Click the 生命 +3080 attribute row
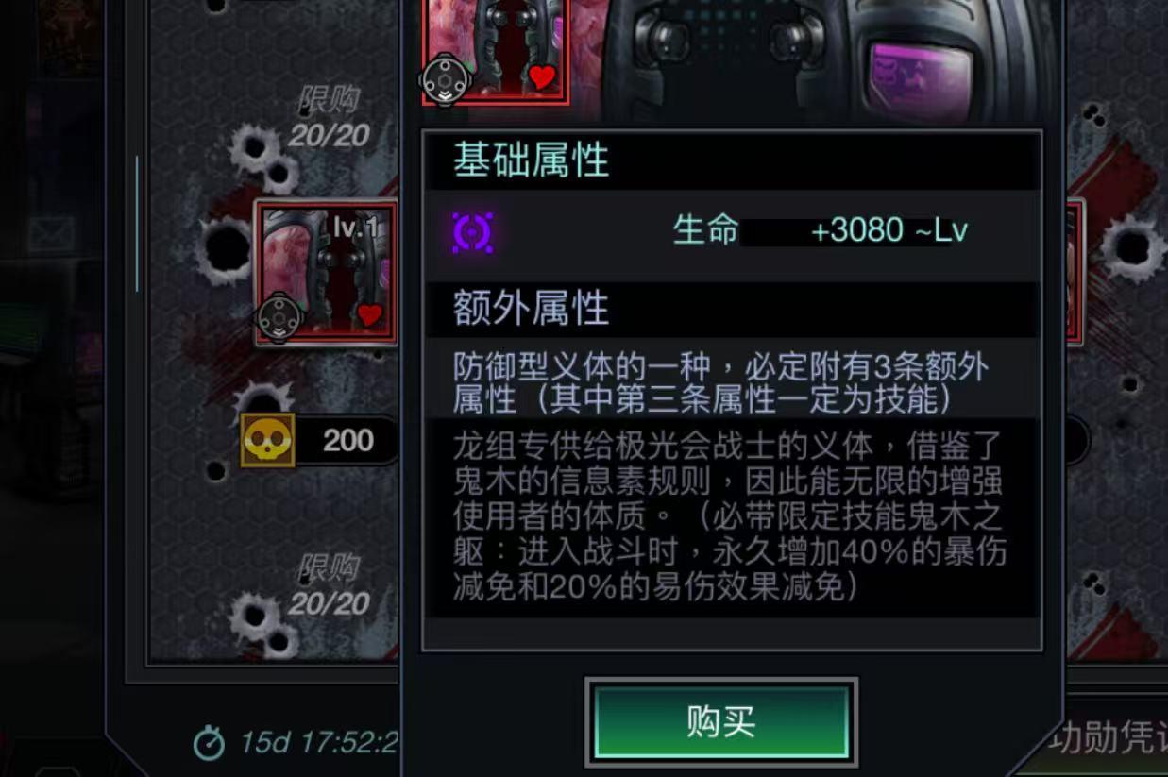 click(733, 231)
